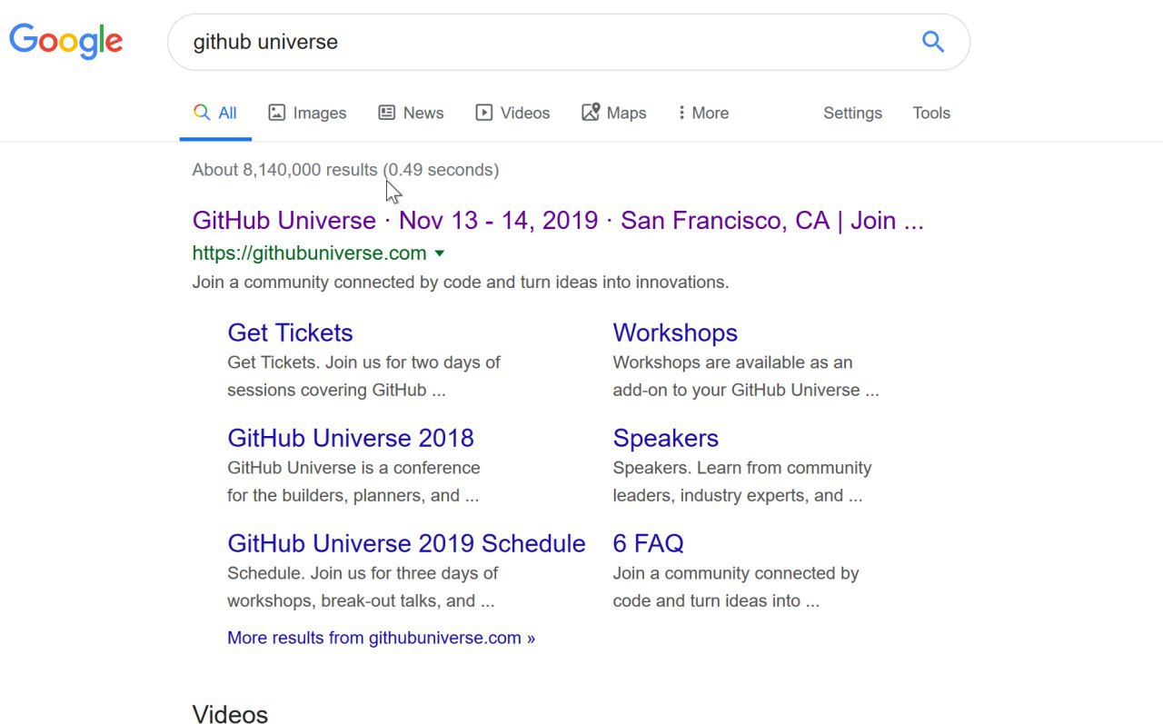Viewport: 1163px width, 724px height.
Task: Focus the search box containing 'github universe'
Action: tap(569, 42)
